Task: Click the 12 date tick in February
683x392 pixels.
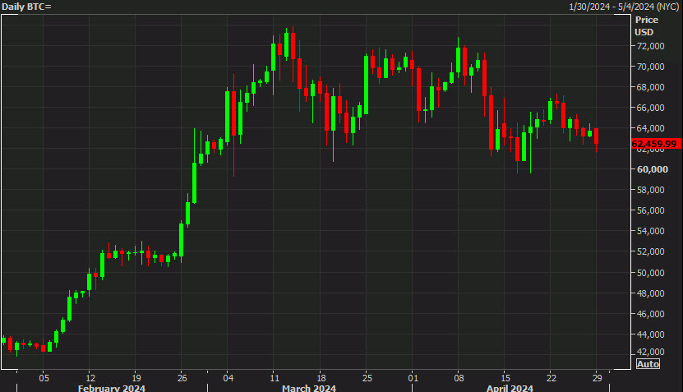Action: point(90,378)
